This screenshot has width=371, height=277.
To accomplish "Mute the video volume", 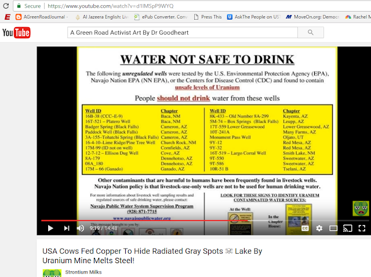I will 81,228.
